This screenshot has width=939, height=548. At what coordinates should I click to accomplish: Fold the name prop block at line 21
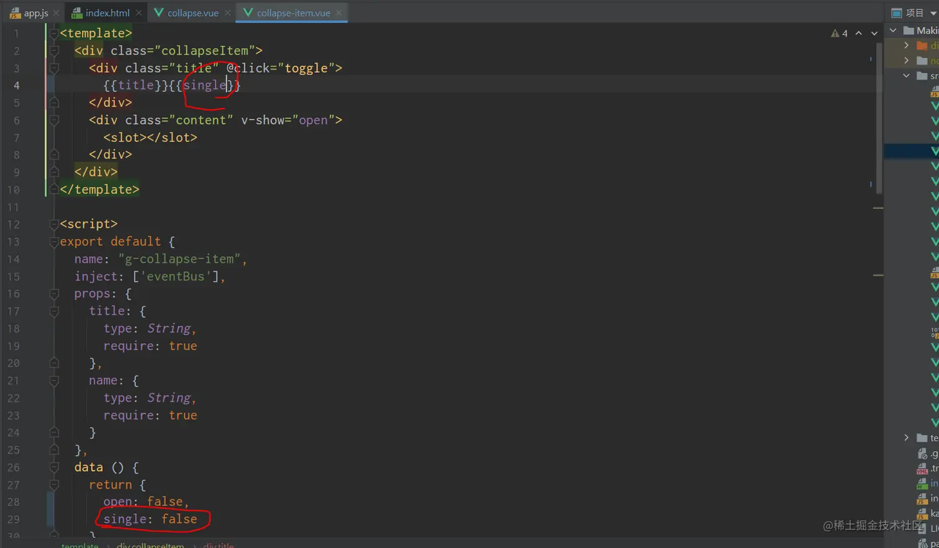click(54, 380)
